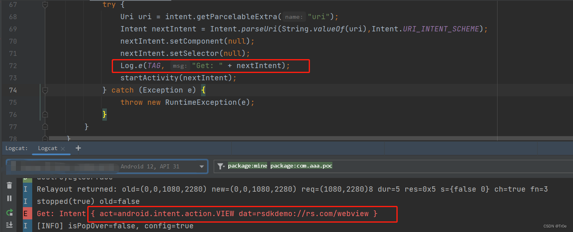Click the package:mine filter token
This screenshot has width=573, height=232.
(x=248, y=166)
